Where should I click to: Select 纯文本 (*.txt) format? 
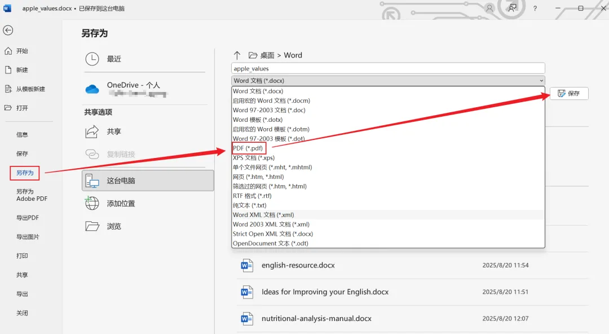pyautogui.click(x=388, y=205)
